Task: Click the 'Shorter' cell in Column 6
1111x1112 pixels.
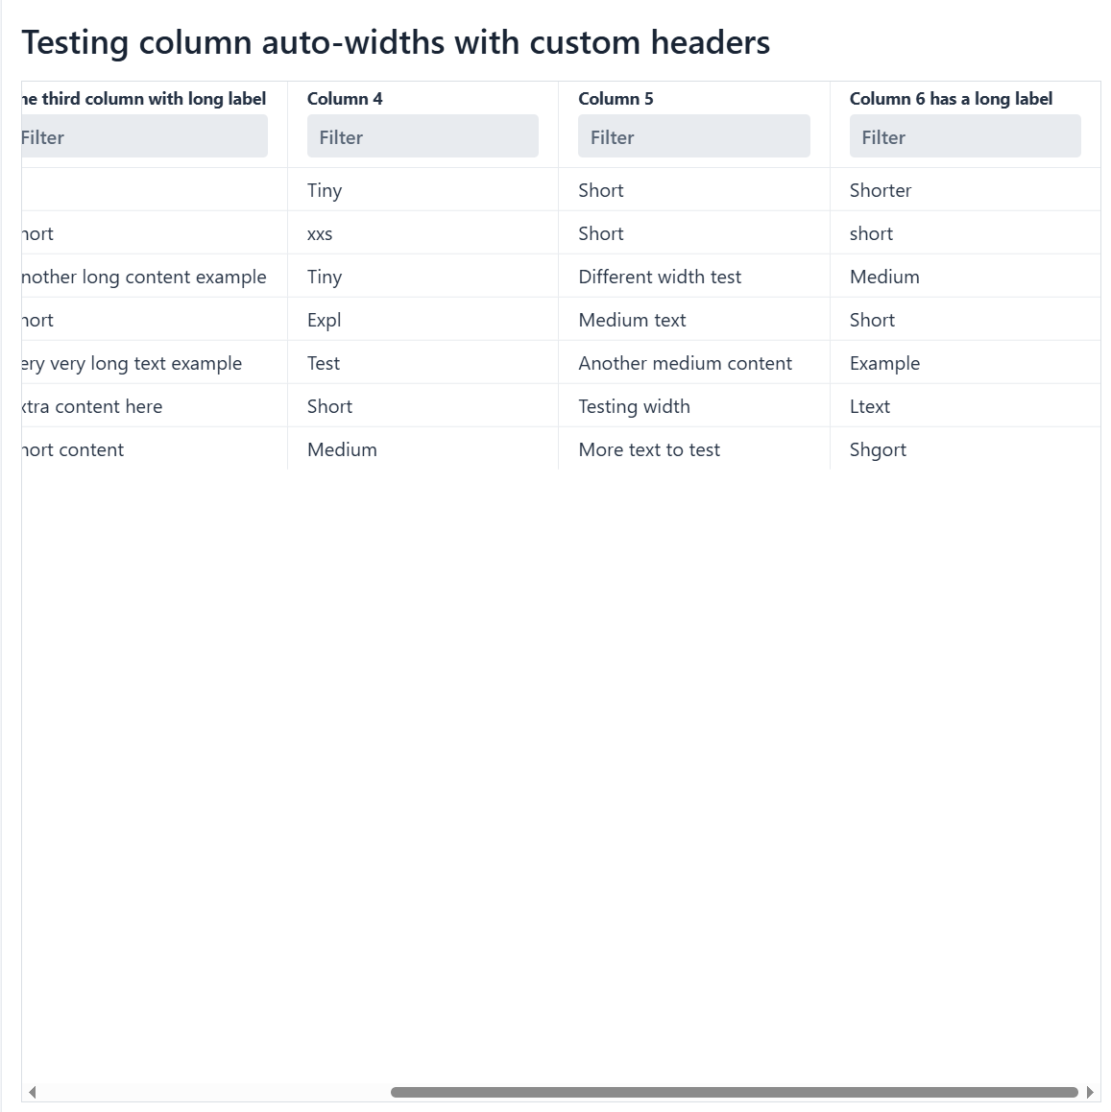Action: (881, 190)
